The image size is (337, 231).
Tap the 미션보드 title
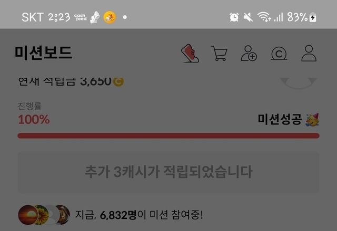(x=43, y=52)
